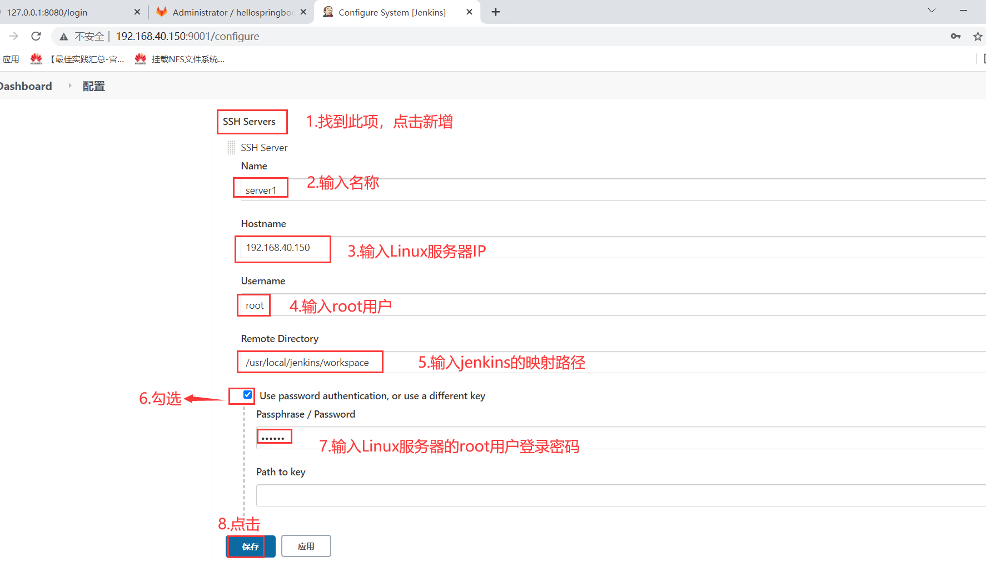This screenshot has width=986, height=562.
Task: Bookmark this page with the star
Action: point(978,36)
